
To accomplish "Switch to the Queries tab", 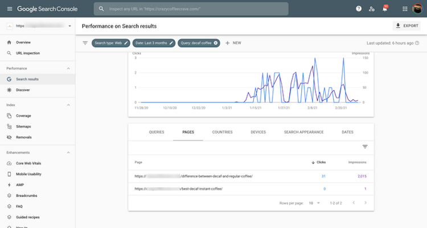I will 157,132.
